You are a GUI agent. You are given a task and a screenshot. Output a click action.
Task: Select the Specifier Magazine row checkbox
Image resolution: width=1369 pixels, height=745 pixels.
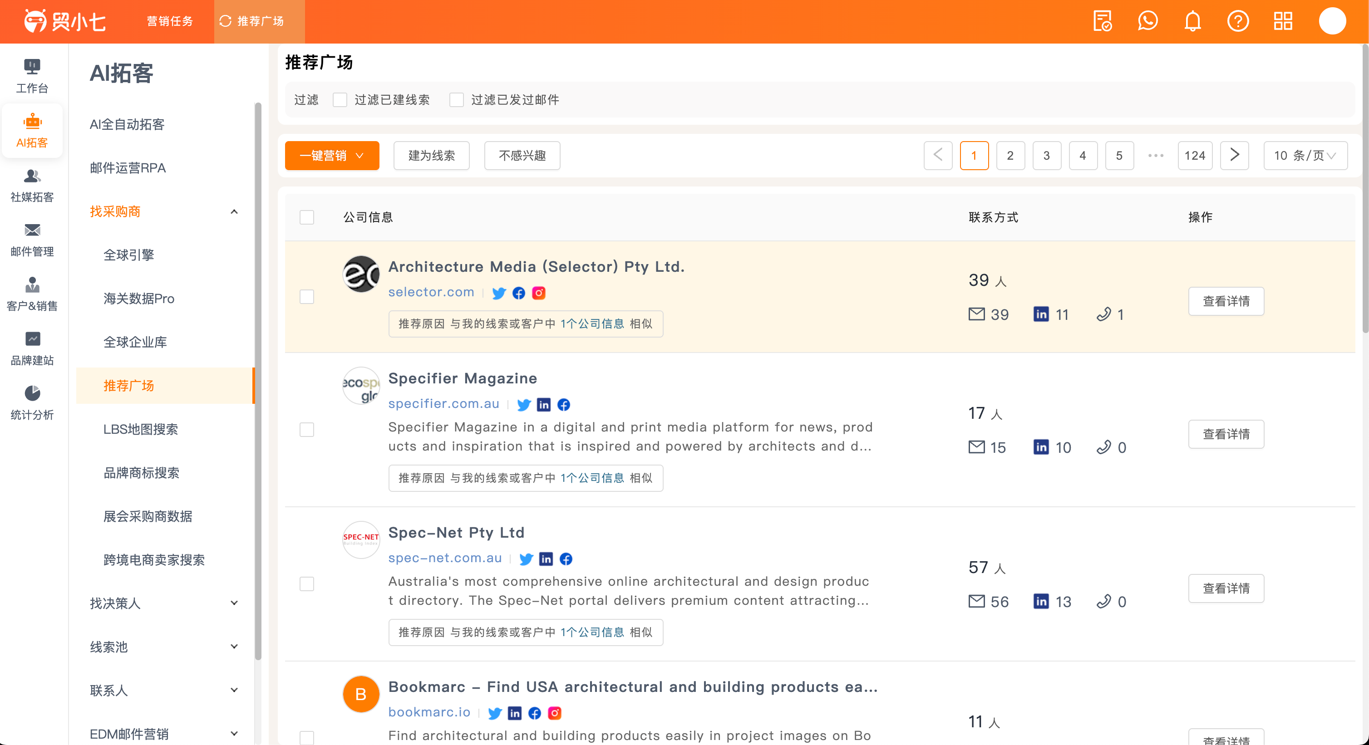point(307,429)
